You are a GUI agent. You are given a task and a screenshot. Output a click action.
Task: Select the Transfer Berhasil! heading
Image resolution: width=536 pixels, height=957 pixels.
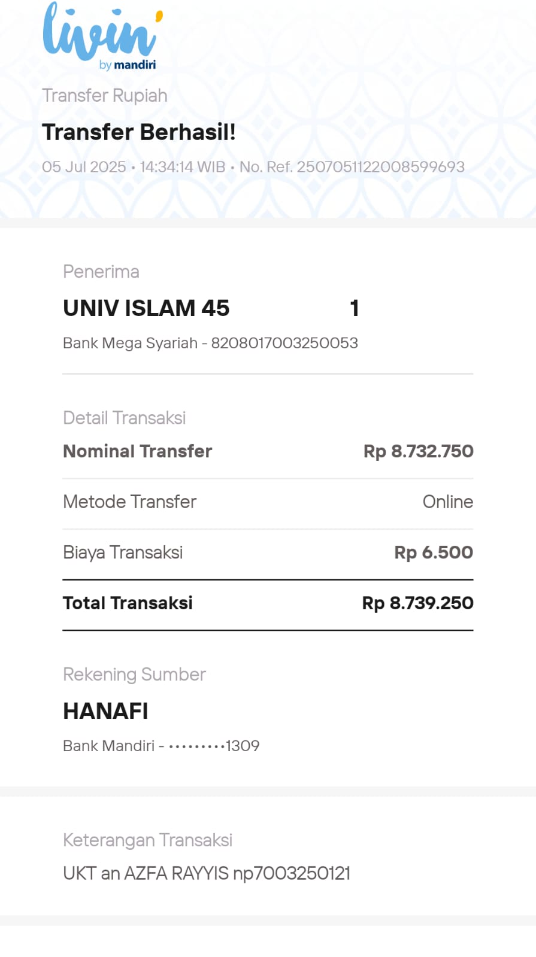(x=139, y=132)
